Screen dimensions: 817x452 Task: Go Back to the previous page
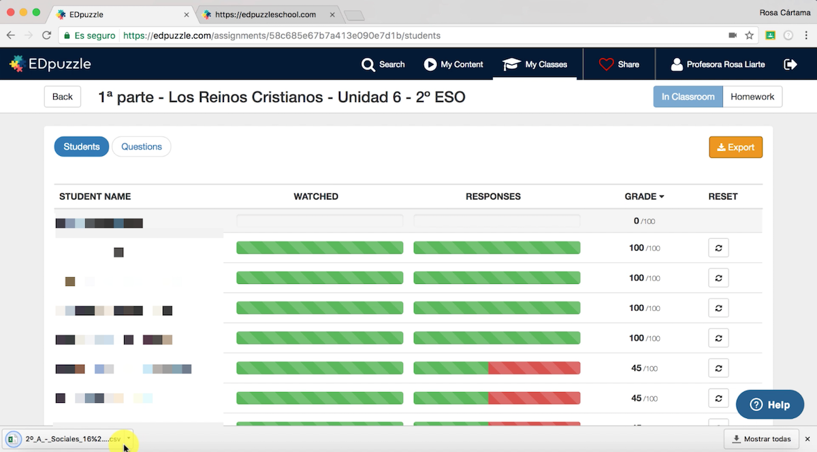(62, 97)
